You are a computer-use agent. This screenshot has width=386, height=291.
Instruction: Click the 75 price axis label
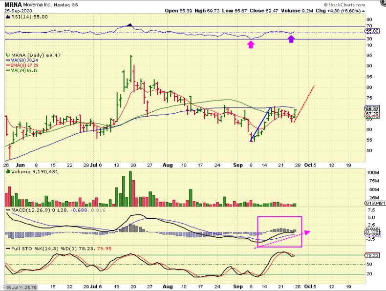coord(369,98)
